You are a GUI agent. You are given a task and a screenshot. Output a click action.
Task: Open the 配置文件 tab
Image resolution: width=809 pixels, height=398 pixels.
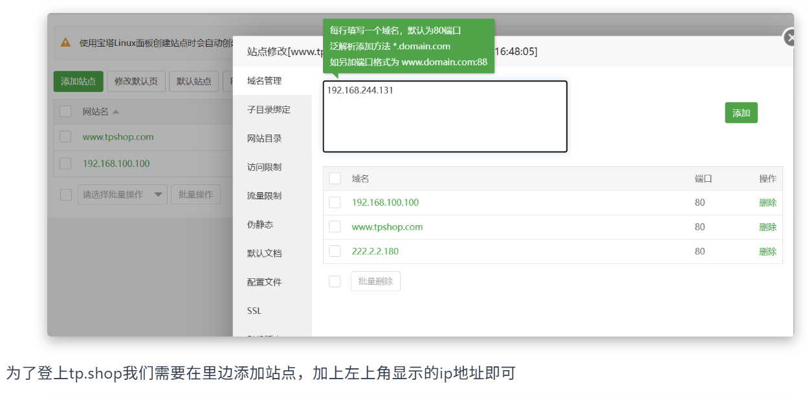pyautogui.click(x=264, y=282)
